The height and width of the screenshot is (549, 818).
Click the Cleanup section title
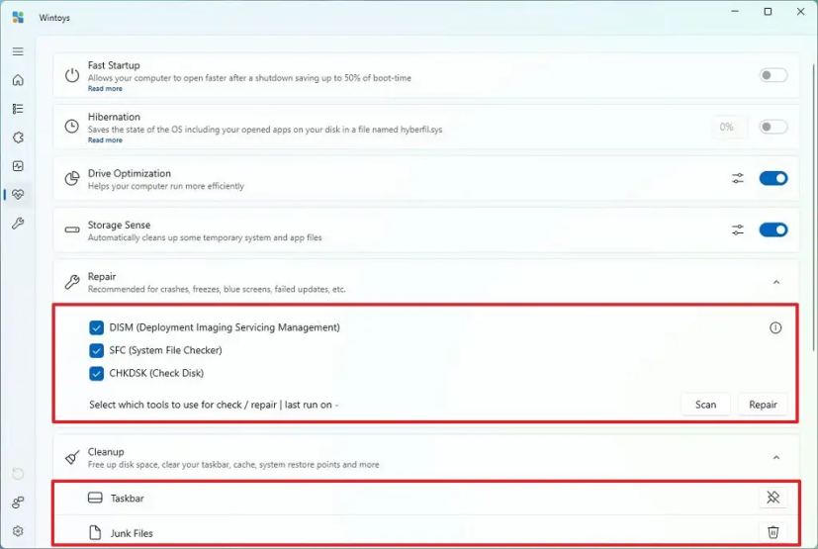click(106, 452)
